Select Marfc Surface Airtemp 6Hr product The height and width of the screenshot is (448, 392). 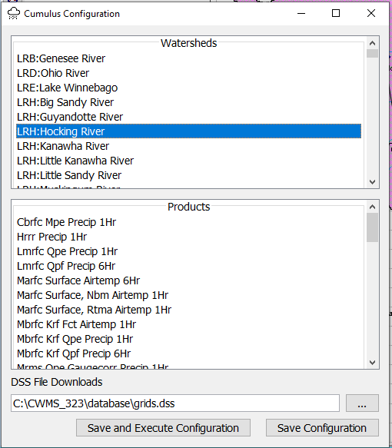click(188, 280)
